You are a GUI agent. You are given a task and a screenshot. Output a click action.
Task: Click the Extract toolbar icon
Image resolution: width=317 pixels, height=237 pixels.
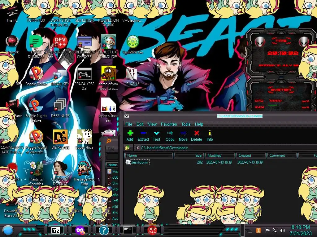[x=143, y=136]
